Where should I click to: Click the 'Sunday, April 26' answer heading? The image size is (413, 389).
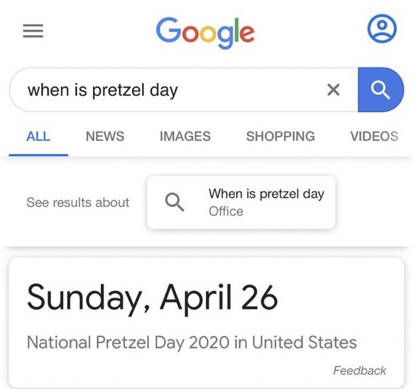pyautogui.click(x=153, y=299)
